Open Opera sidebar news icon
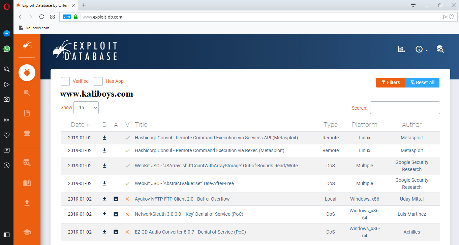The image size is (459, 245). coord(6,150)
